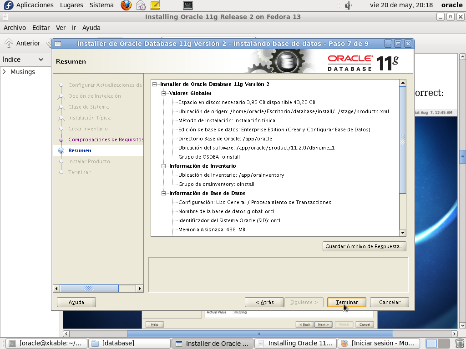Switch to oracle@xkable terminal taskbar item

[x=46, y=344]
